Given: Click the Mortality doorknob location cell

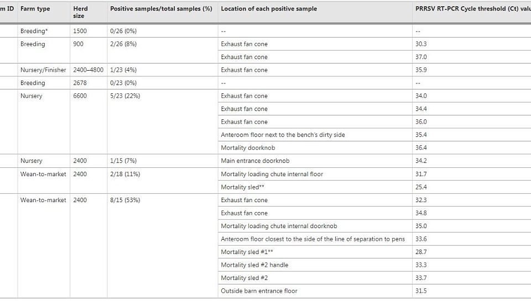Looking at the screenshot, I should pos(248,148).
